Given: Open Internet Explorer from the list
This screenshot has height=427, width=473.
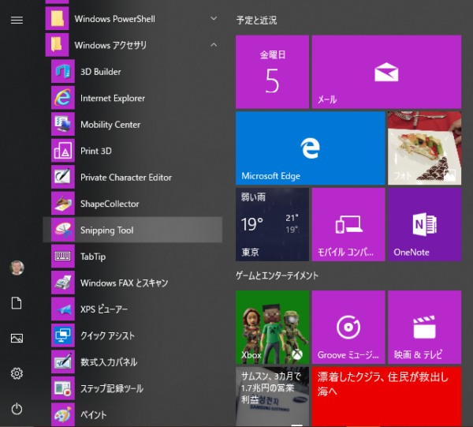Looking at the screenshot, I should coord(112,99).
